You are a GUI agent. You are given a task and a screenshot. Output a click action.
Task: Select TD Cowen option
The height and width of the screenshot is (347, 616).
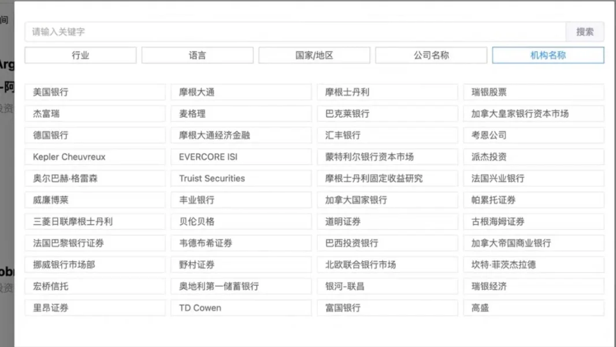click(x=241, y=308)
